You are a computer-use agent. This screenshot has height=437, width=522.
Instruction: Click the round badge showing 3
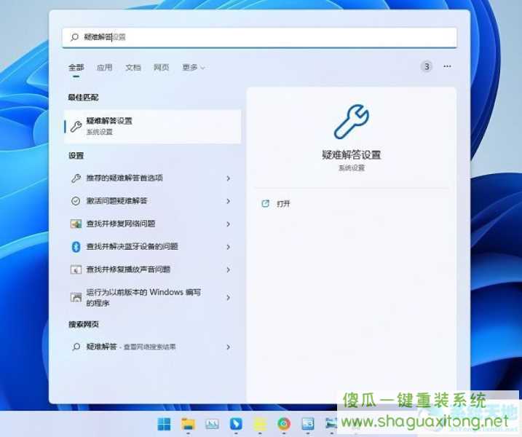pos(427,66)
